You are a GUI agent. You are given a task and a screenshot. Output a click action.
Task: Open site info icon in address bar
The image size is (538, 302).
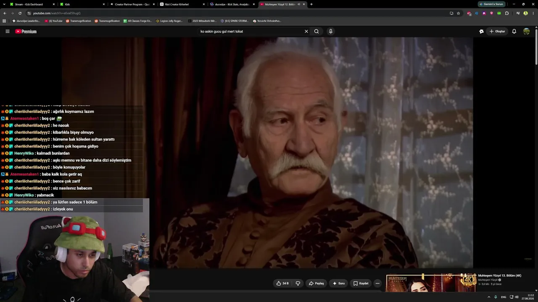(x=29, y=13)
